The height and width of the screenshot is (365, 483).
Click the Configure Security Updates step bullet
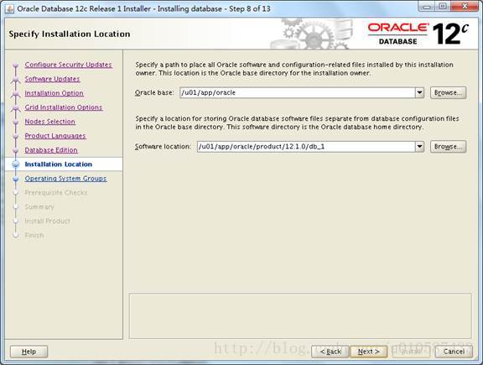point(16,65)
